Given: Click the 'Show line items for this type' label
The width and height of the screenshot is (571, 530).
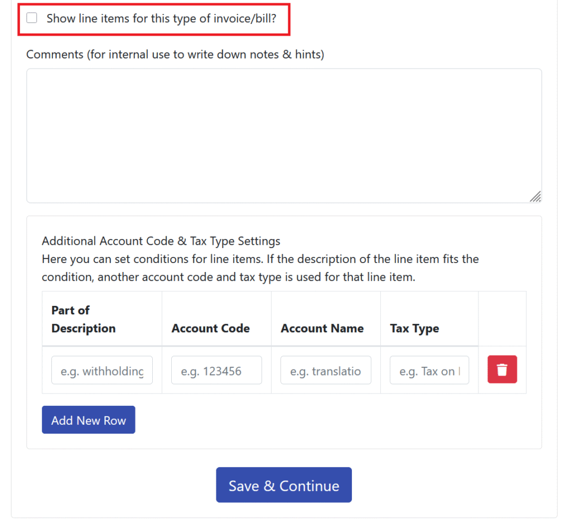Looking at the screenshot, I should (161, 18).
